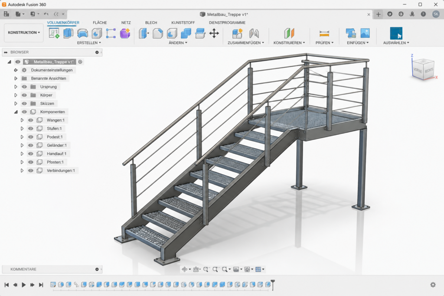This screenshot has height=296, width=444.
Task: Click the ViewCube VORNE face
Action: coord(418,70)
